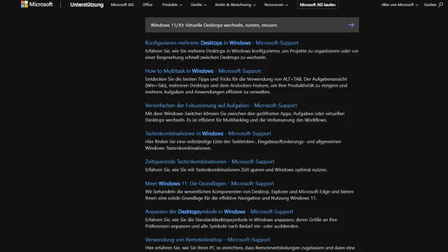Click the Microsoft wordmark text
The image size is (448, 252).
point(41,4)
